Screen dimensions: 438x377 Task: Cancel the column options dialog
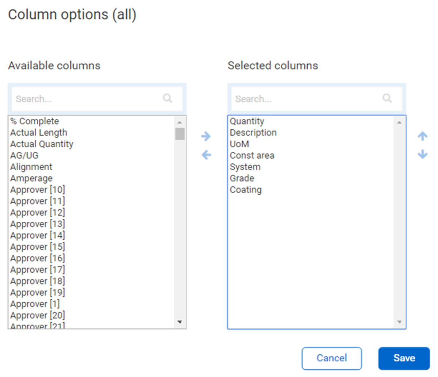point(331,358)
